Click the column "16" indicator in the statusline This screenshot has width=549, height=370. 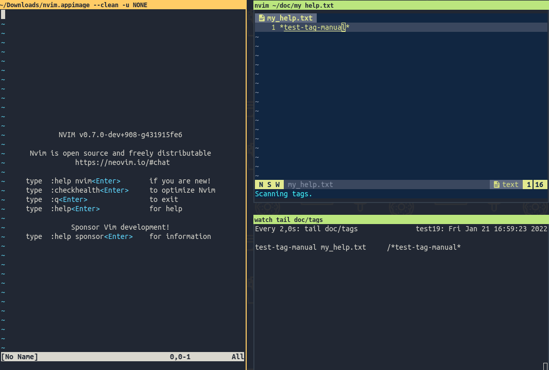pyautogui.click(x=540, y=184)
